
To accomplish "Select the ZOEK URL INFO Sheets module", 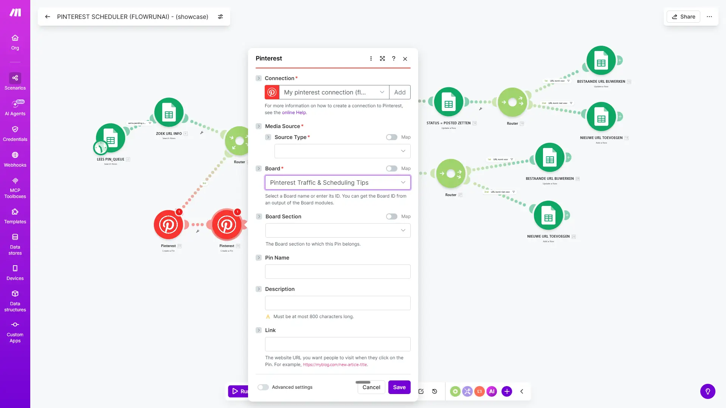I will [169, 112].
